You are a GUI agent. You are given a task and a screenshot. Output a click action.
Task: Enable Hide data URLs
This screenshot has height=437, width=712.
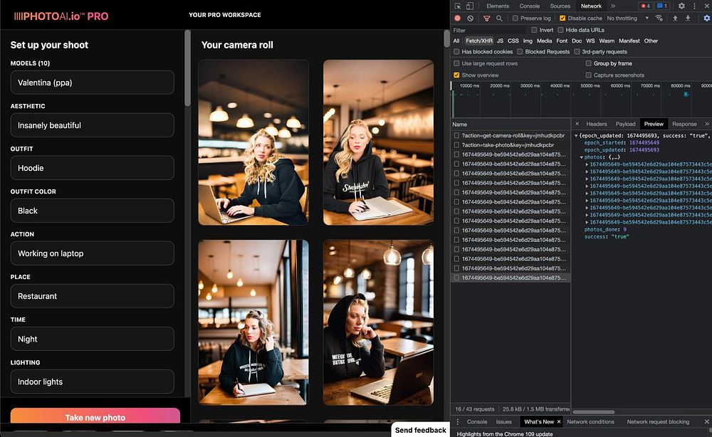point(561,30)
